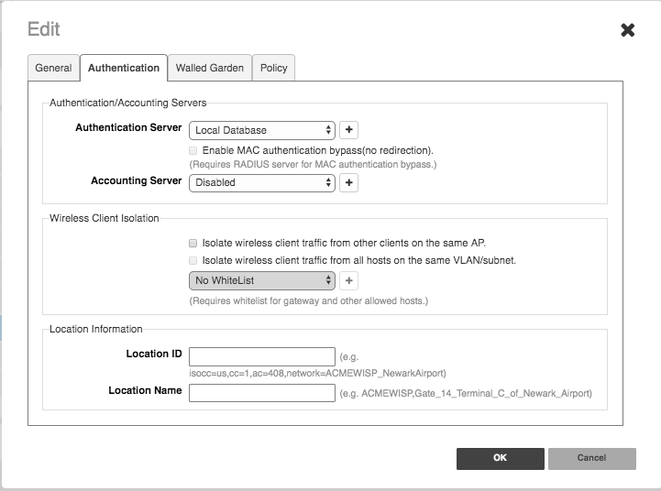This screenshot has height=491, width=661.
Task: Click the Edit dialog title text
Action: [x=44, y=29]
